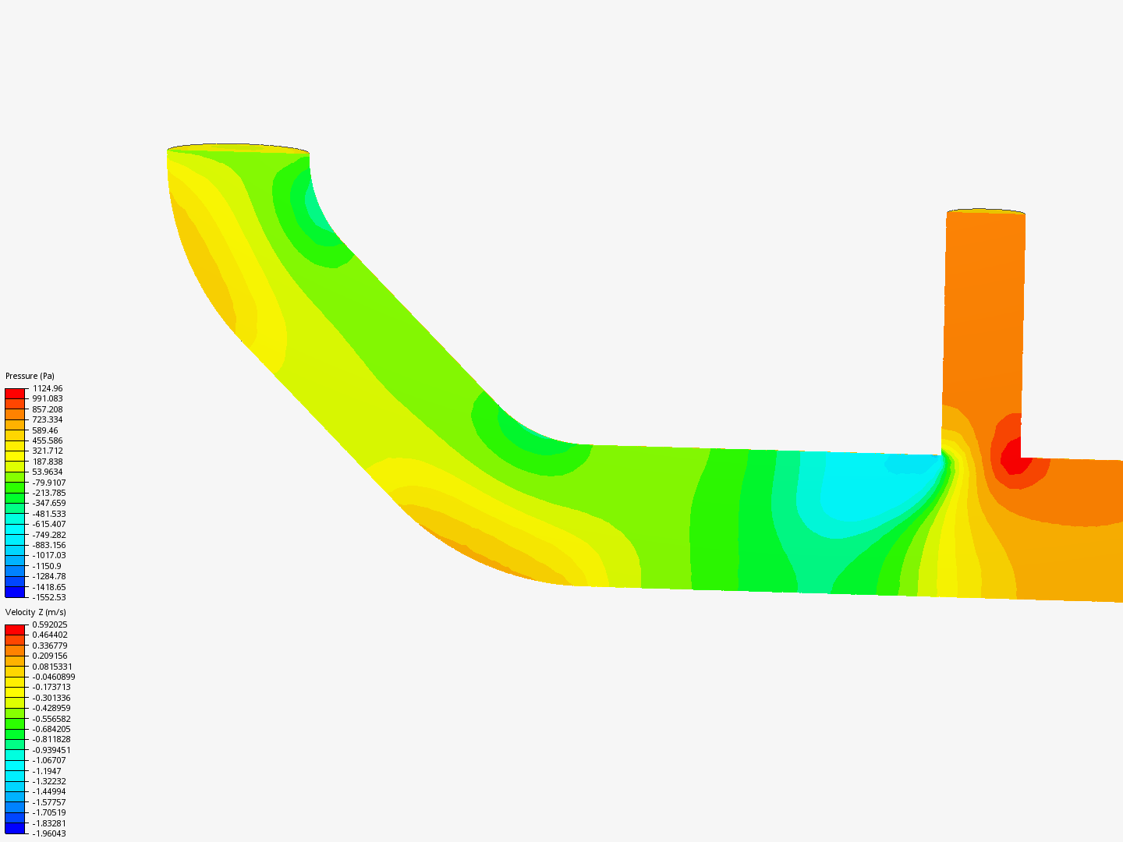The height and width of the screenshot is (842, 1123).
Task: Click the Velocity Z value -1.1947
Action: (47, 771)
